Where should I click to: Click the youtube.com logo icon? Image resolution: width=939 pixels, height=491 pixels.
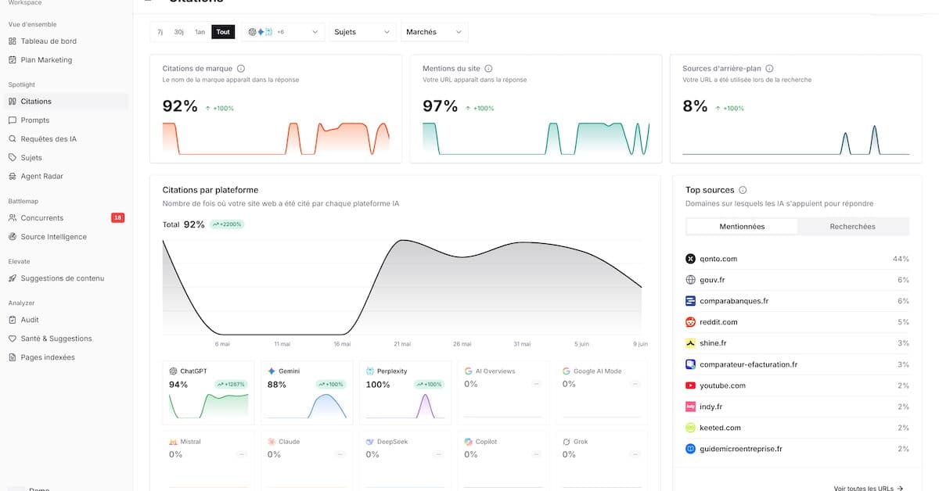(x=691, y=385)
